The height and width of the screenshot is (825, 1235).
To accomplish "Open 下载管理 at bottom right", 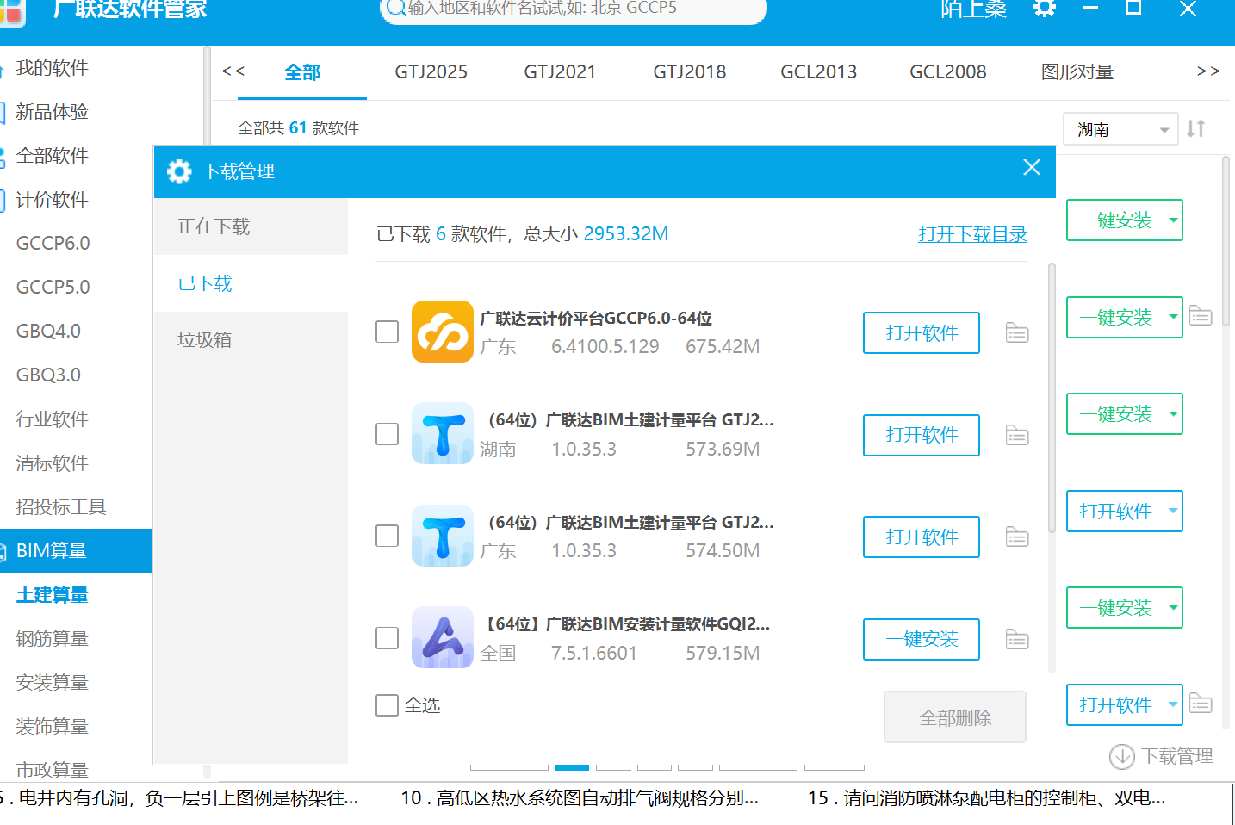I will point(1177,756).
